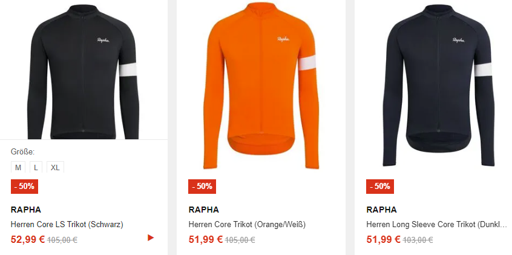The height and width of the screenshot is (255, 512).
Task: Click the Herren Core Trikot (Orange/Weiß) title
Action: [247, 225]
